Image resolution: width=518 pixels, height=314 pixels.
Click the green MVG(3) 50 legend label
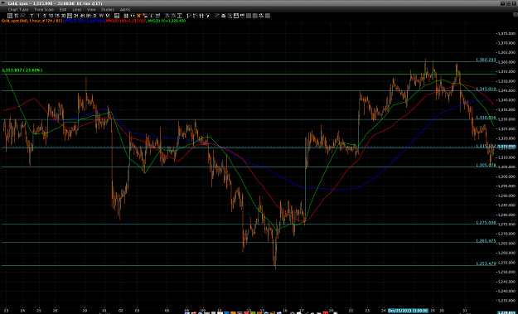coord(167,20)
